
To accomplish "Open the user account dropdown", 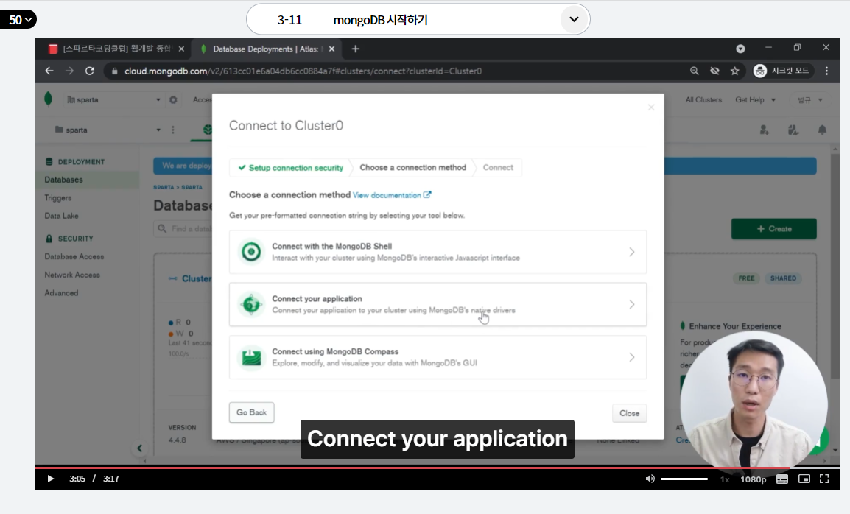I will coord(810,99).
